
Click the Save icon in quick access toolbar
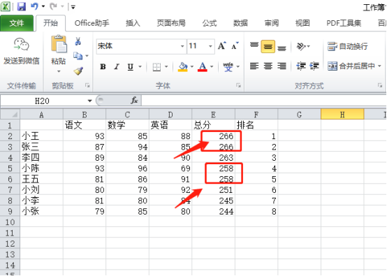pyautogui.click(x=22, y=7)
